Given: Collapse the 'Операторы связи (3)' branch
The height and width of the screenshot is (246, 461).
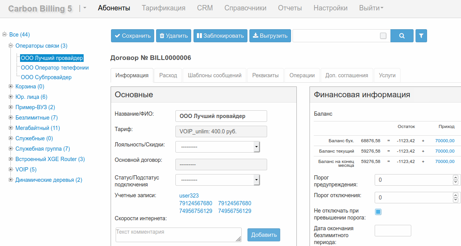Looking at the screenshot, I should coord(10,45).
